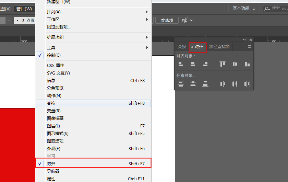Select 新建窗口(W) menu item
The height and width of the screenshot is (182, 288).
[93, 2]
